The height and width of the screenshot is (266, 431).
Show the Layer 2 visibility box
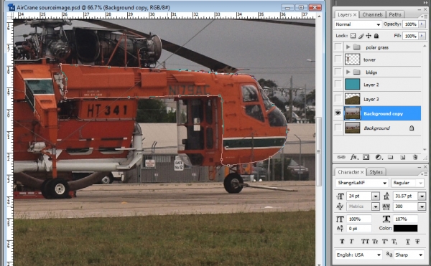(338, 85)
